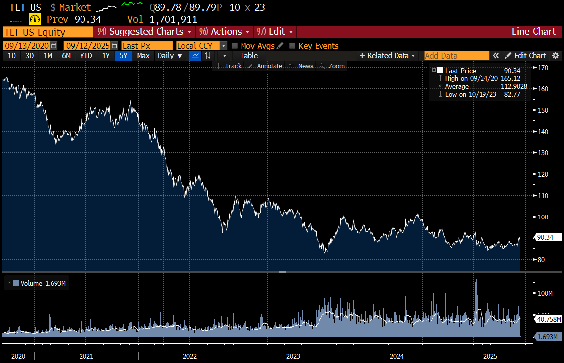Screen dimensions: 564x363
Task: Click the 2023 year label on the time axis
Action: [293, 356]
